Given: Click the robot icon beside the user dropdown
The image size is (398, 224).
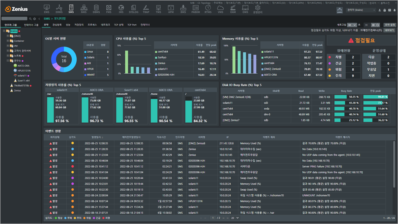Looking at the screenshot, I should (x=339, y=10).
